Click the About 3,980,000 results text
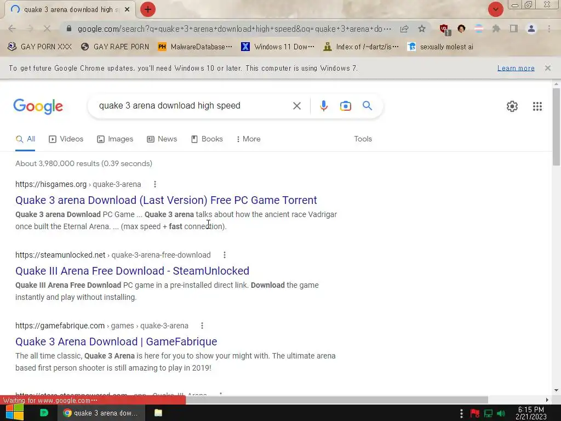 point(83,163)
